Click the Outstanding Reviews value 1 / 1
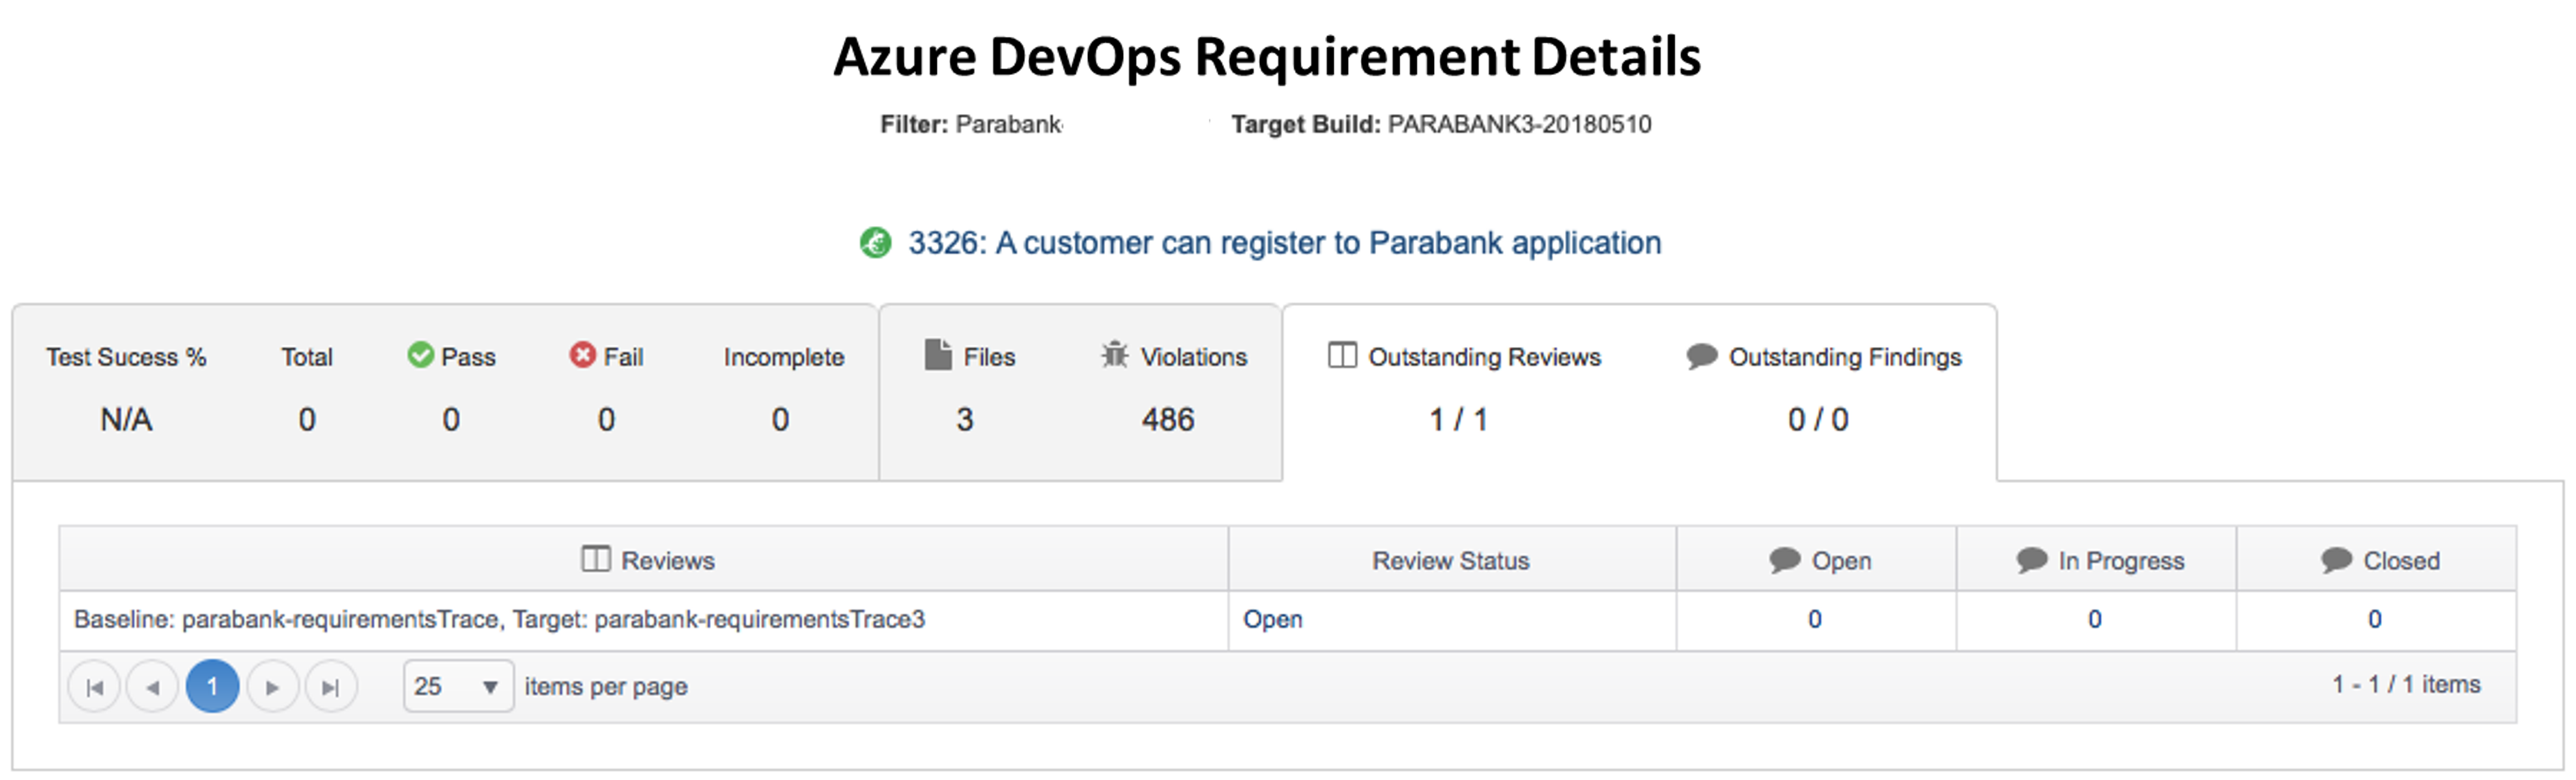This screenshot has height=780, width=2576. coord(1458,419)
